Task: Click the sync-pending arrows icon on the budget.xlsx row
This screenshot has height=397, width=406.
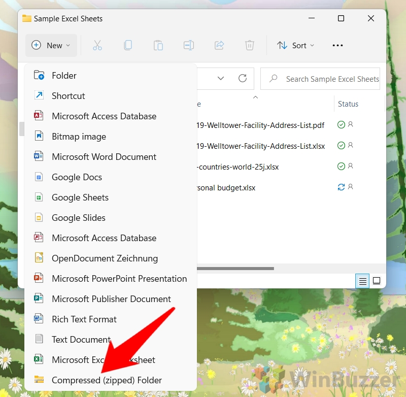Action: click(x=341, y=187)
